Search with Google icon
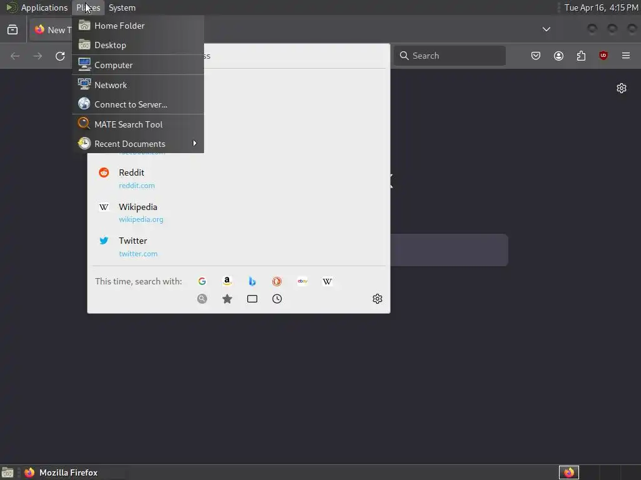Viewport: 641px width, 480px height. coord(202,281)
